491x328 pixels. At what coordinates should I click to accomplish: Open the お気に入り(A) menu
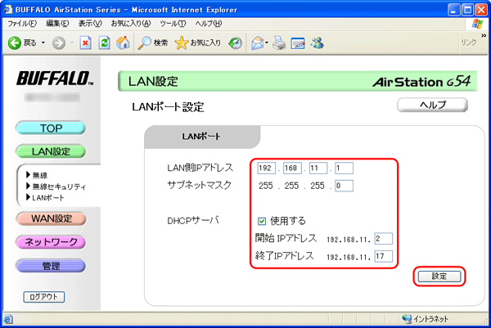(131, 24)
